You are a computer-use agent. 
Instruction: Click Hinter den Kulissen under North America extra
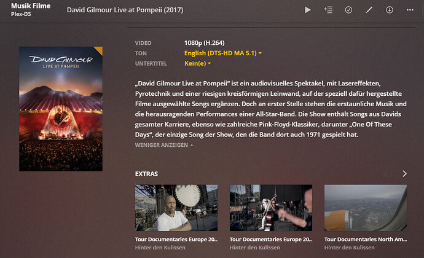350,248
